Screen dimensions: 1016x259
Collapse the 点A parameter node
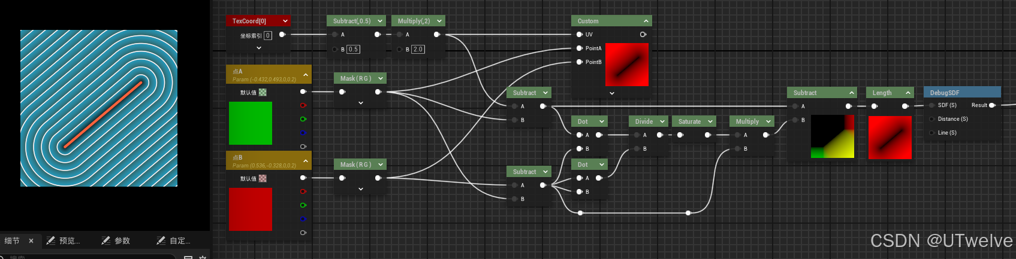(x=306, y=75)
